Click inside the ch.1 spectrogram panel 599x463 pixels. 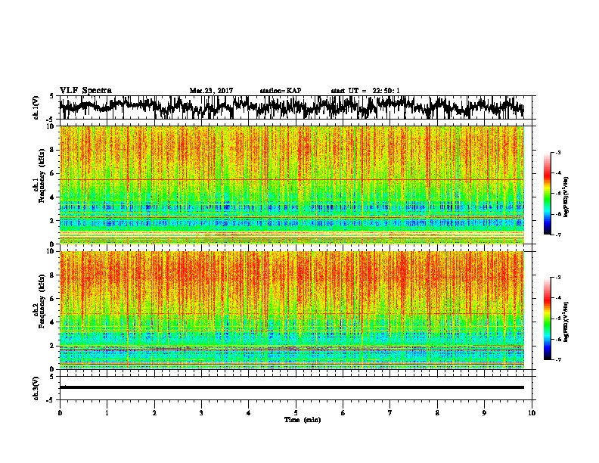coord(291,185)
